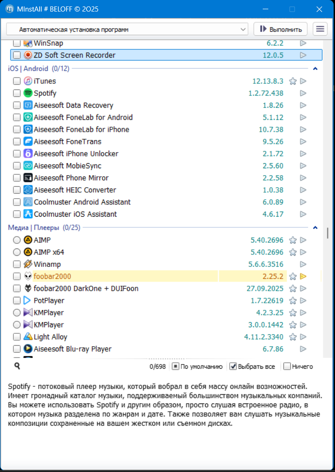
Task: Select the Coolmuster iOS Assistant entry
Action: pyautogui.click(x=75, y=214)
